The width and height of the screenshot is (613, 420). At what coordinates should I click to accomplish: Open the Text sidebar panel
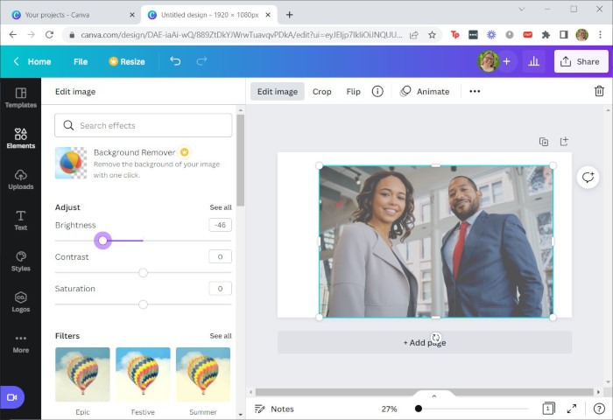click(x=21, y=220)
